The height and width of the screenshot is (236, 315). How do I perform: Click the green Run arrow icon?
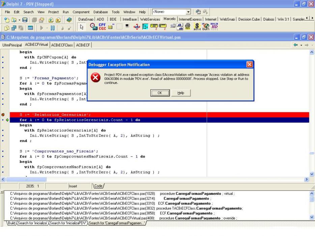41,28
